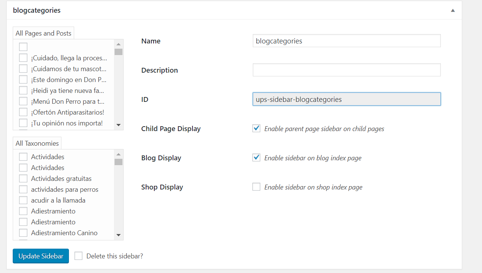Uncheck Enable sidebar on blog index page
Screen dimensions: 482x273
pos(257,158)
